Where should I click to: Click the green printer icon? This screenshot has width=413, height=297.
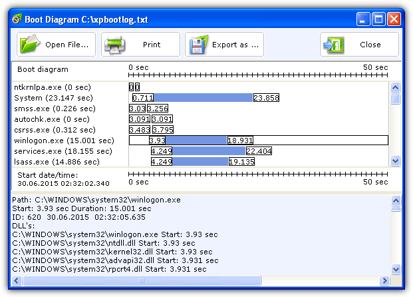114,45
